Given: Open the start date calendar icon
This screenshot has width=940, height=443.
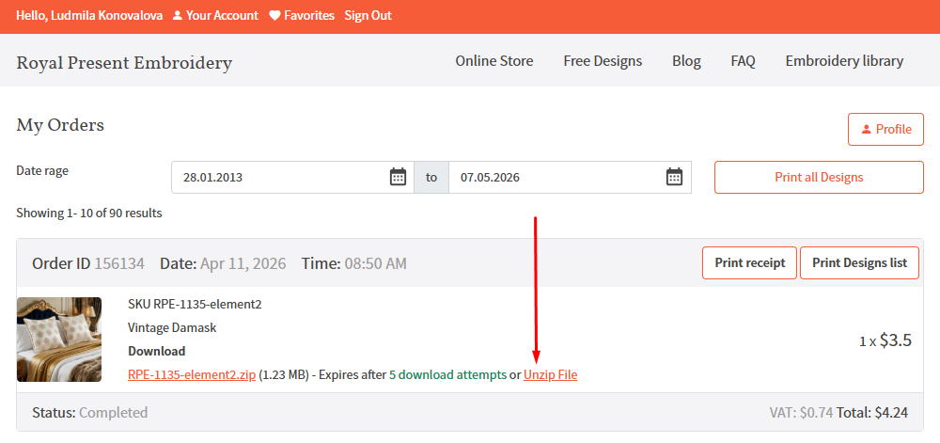Looking at the screenshot, I should tap(398, 178).
